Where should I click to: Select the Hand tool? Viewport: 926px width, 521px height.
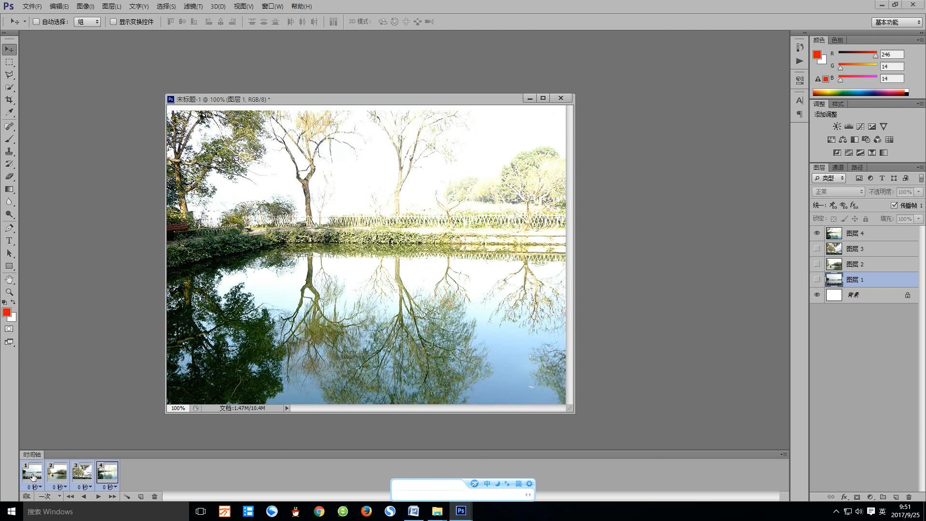click(x=9, y=280)
